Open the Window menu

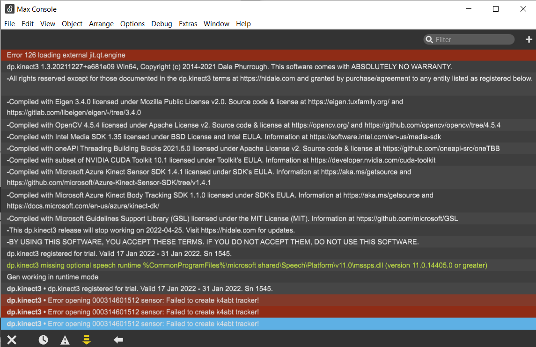tap(216, 24)
